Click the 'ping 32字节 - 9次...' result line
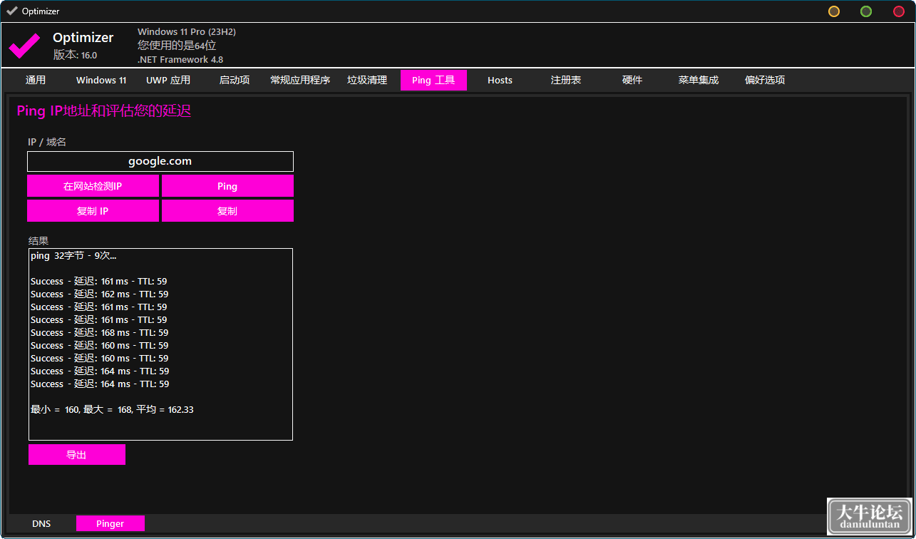Image resolution: width=916 pixels, height=539 pixels. (73, 255)
